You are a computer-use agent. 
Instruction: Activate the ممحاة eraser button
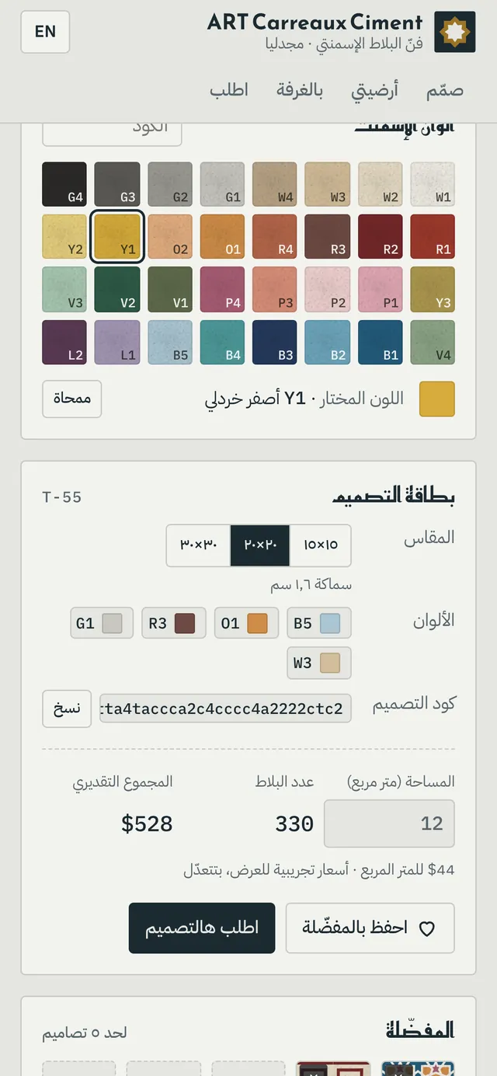[x=71, y=399]
